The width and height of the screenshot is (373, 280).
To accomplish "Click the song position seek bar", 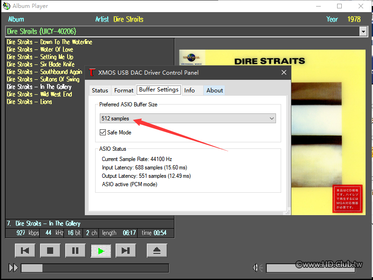I will [95, 268].
